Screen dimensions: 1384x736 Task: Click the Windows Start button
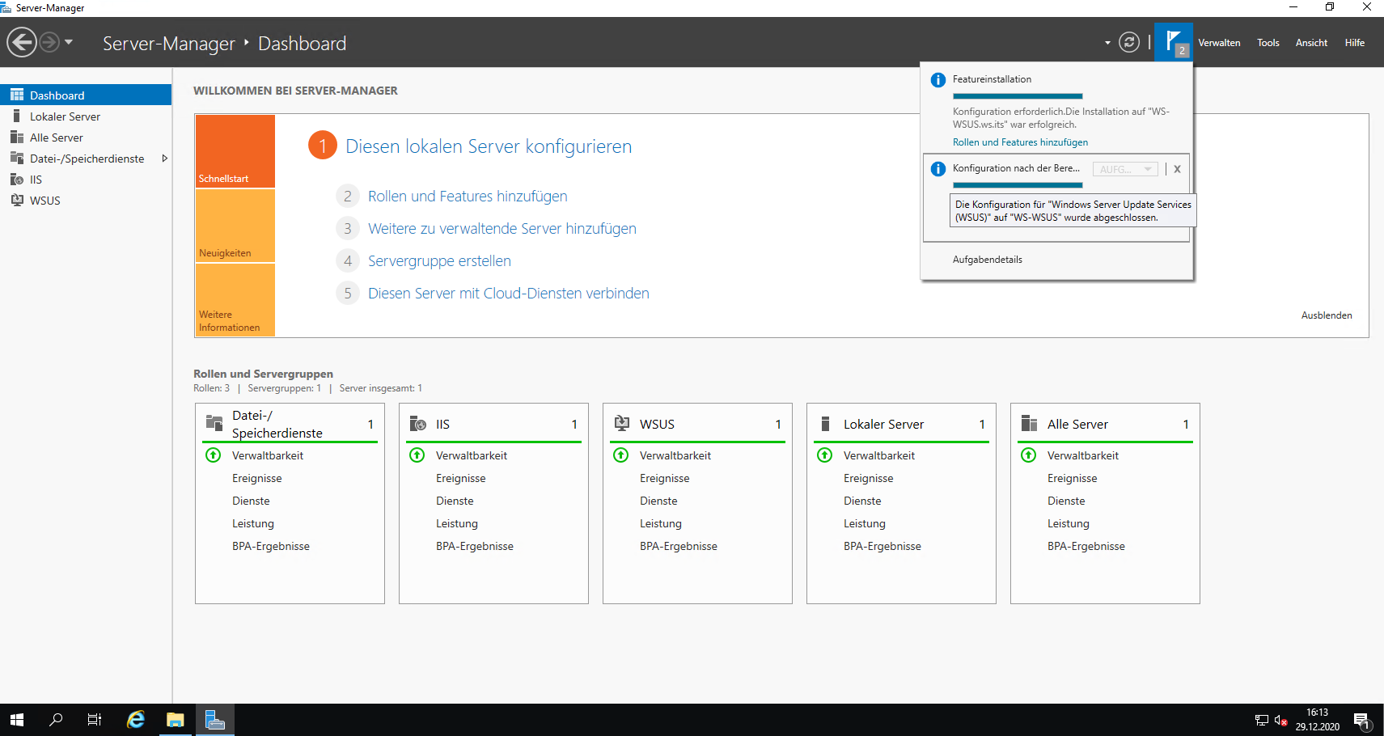click(17, 720)
